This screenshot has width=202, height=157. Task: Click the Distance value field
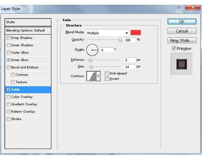click(x=130, y=60)
